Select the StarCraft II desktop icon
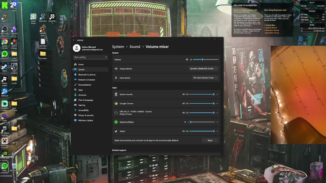 pos(43,18)
